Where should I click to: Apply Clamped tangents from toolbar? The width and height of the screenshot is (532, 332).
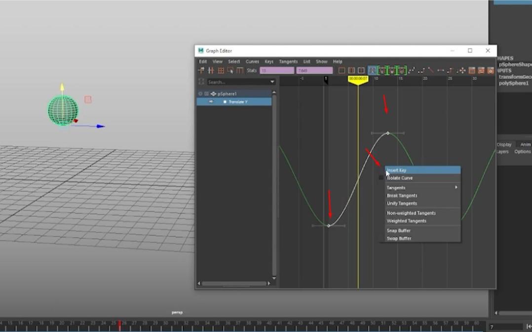(421, 70)
